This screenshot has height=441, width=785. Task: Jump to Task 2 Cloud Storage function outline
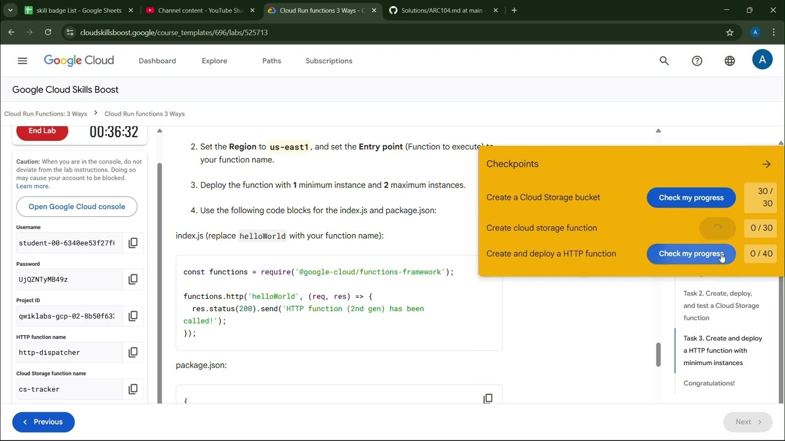click(x=721, y=306)
